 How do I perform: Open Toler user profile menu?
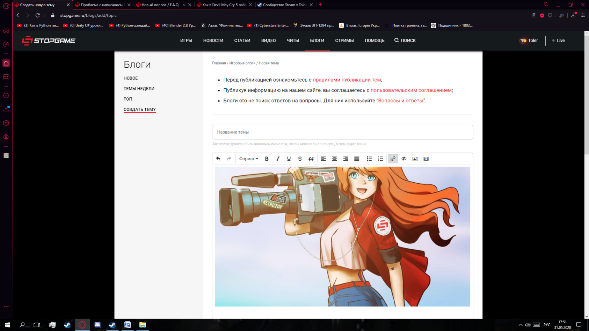point(529,41)
